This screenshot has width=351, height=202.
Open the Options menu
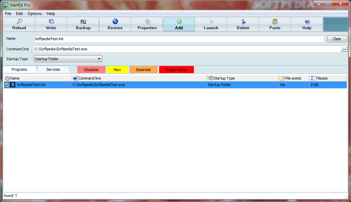[x=35, y=13]
